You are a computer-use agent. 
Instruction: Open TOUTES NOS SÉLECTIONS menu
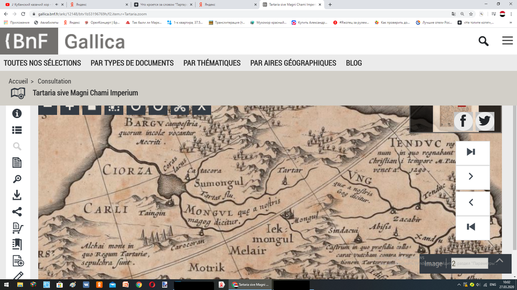pyautogui.click(x=42, y=63)
